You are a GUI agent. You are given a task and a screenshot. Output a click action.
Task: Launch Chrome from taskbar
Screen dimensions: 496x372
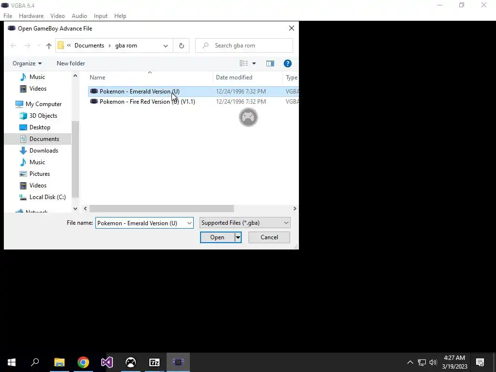click(x=83, y=362)
